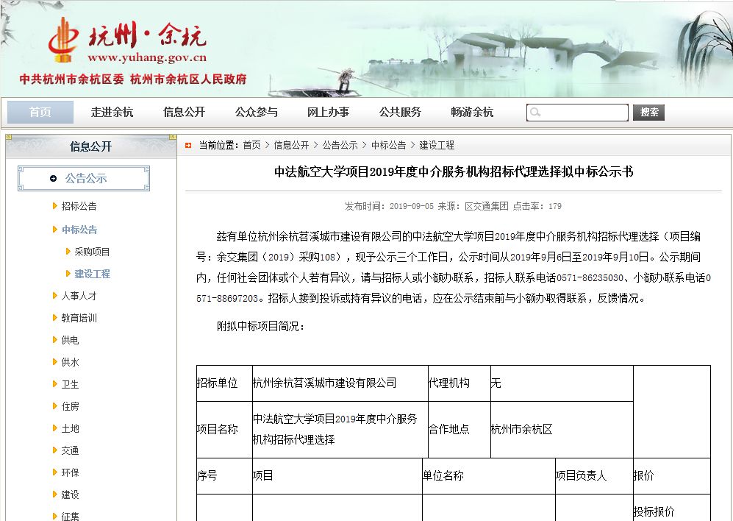This screenshot has width=733, height=521.
Task: Click breadcrumb link 信息公开
Action: [291, 146]
